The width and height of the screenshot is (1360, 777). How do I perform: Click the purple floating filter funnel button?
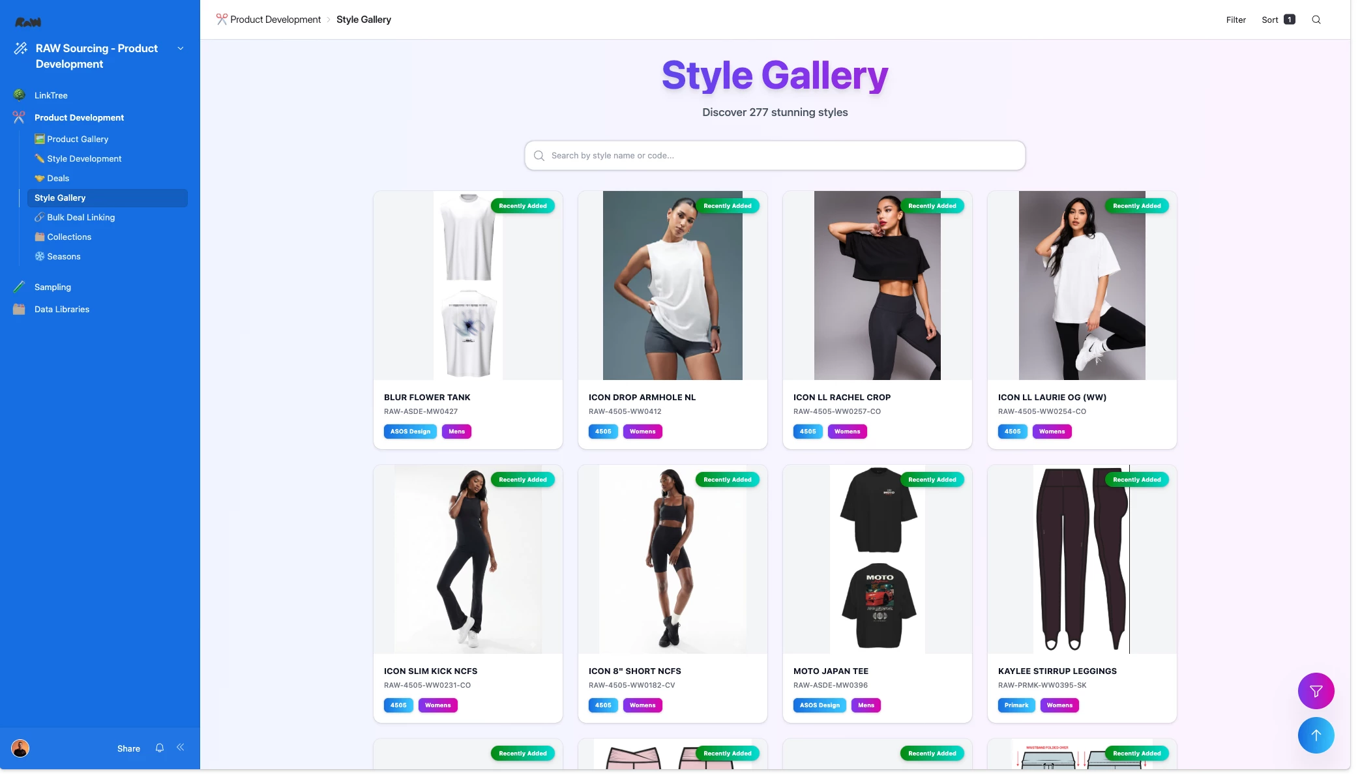click(x=1316, y=691)
